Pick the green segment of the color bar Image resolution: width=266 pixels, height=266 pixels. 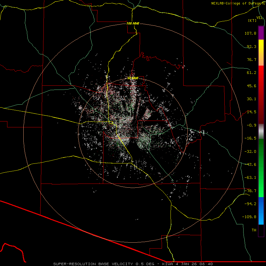coord(261,168)
